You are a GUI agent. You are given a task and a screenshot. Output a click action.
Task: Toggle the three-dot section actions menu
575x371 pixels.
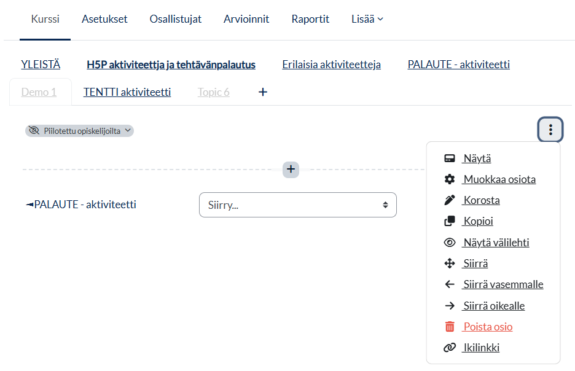pyautogui.click(x=550, y=130)
